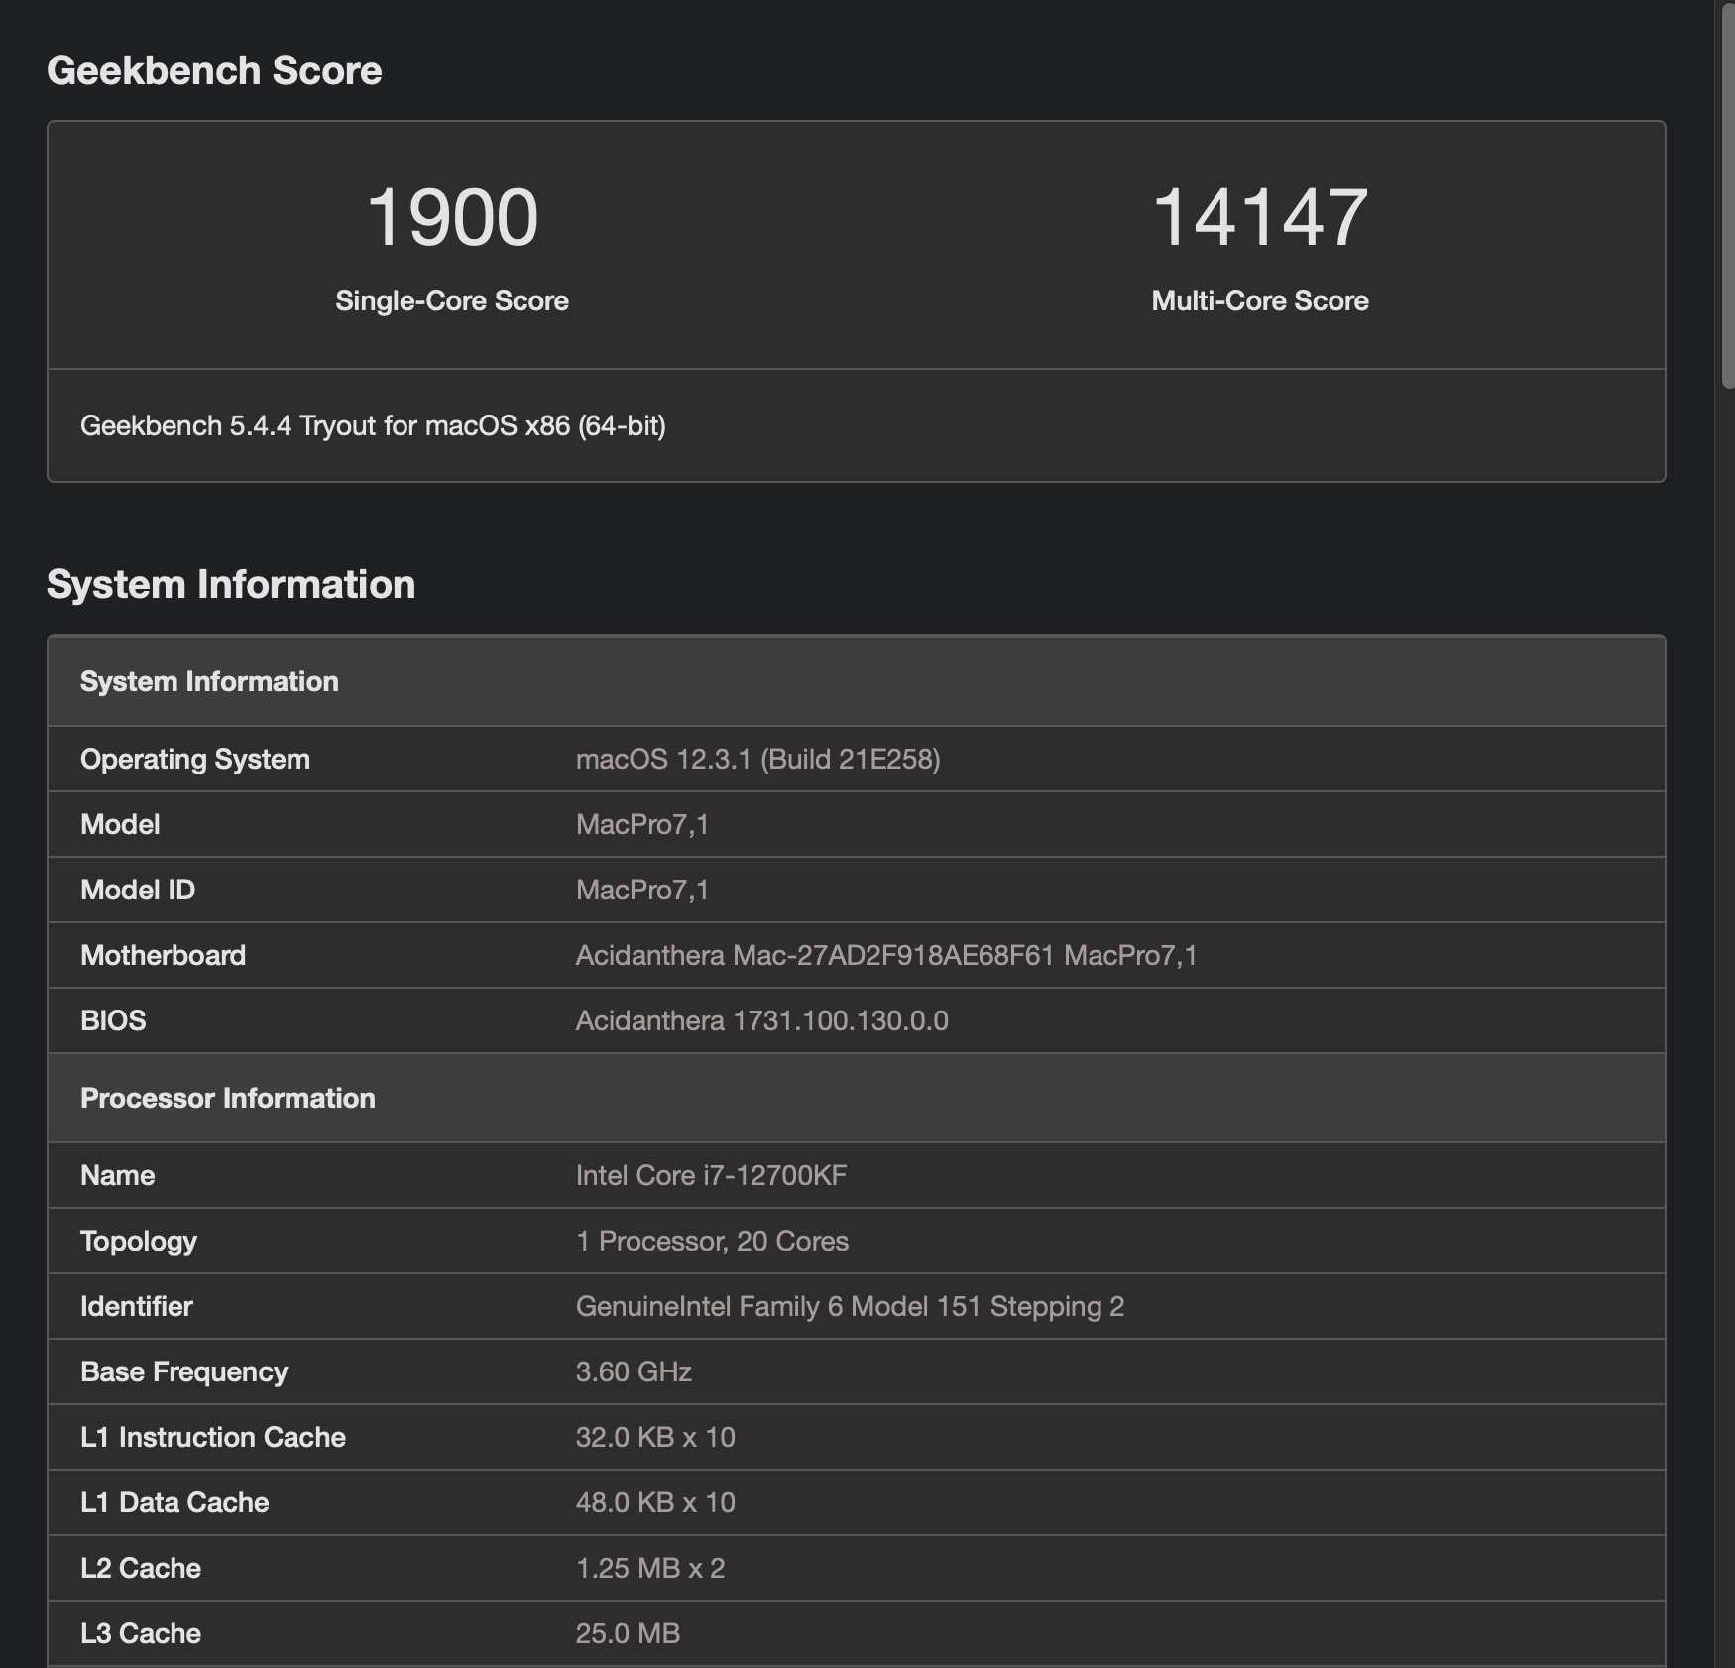1735x1668 pixels.
Task: Click the BIOS row label
Action: [x=113, y=1020]
